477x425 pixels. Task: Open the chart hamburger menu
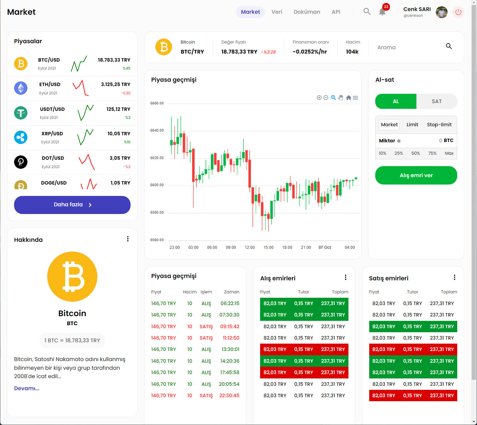pos(355,97)
